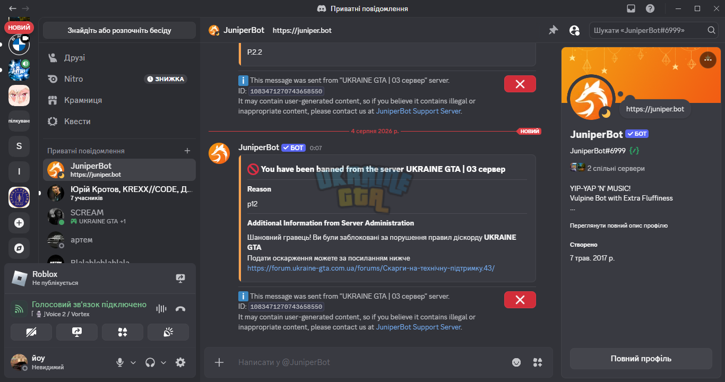725x382 pixels.
Task: Share Roblox game screen icon
Action: 180,278
